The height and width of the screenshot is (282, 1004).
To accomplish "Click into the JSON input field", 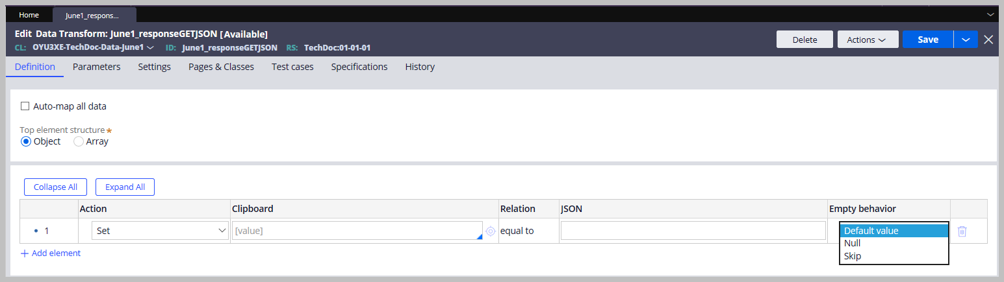I will click(x=693, y=231).
